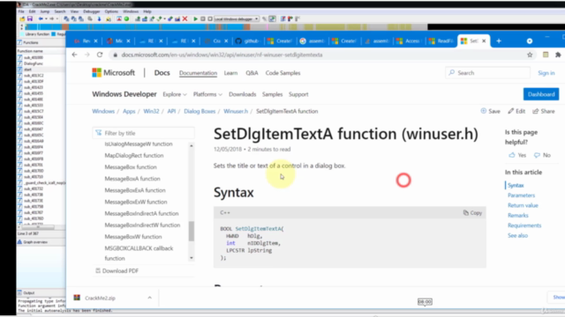Click the docs Search input field
This screenshot has height=317, width=565.
click(x=487, y=72)
